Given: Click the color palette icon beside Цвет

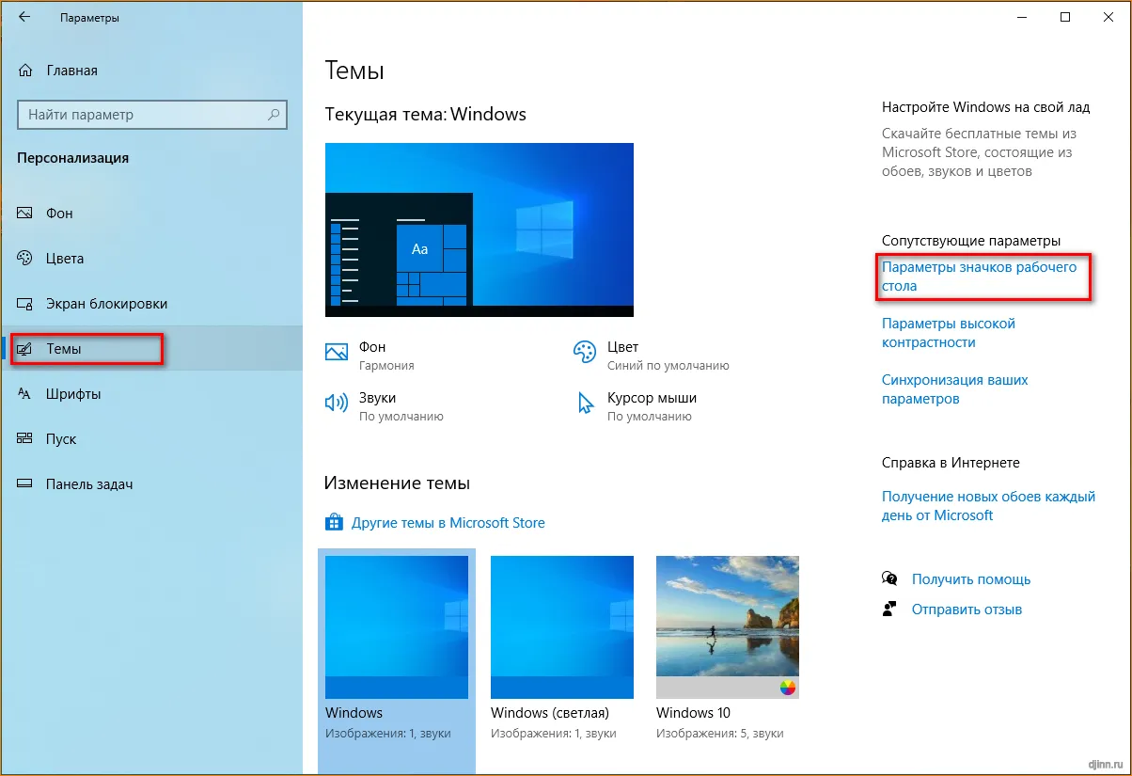Looking at the screenshot, I should (585, 352).
